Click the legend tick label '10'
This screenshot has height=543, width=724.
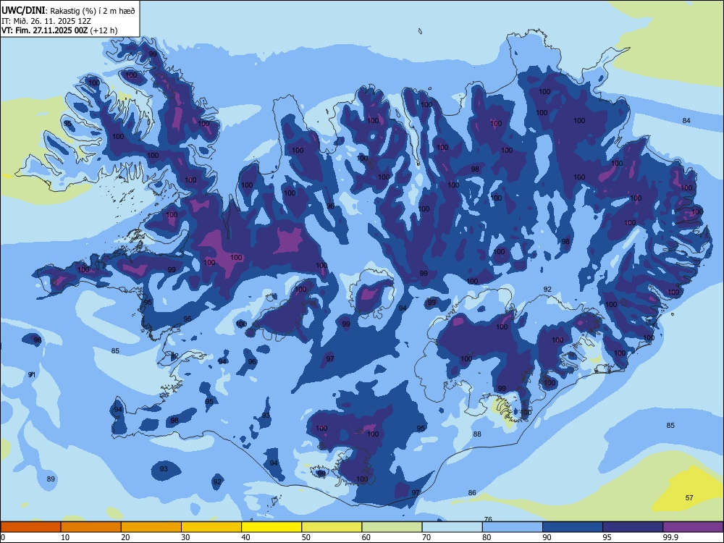[65, 537]
